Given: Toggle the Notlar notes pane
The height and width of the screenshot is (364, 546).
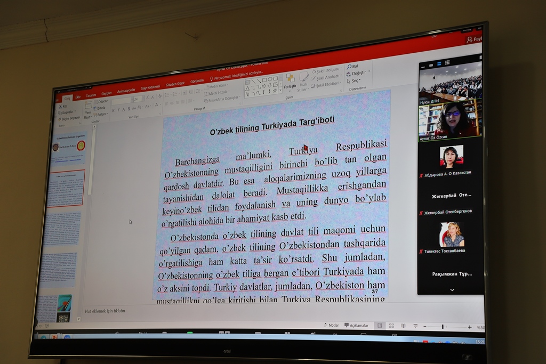Looking at the screenshot, I should tap(331, 325).
